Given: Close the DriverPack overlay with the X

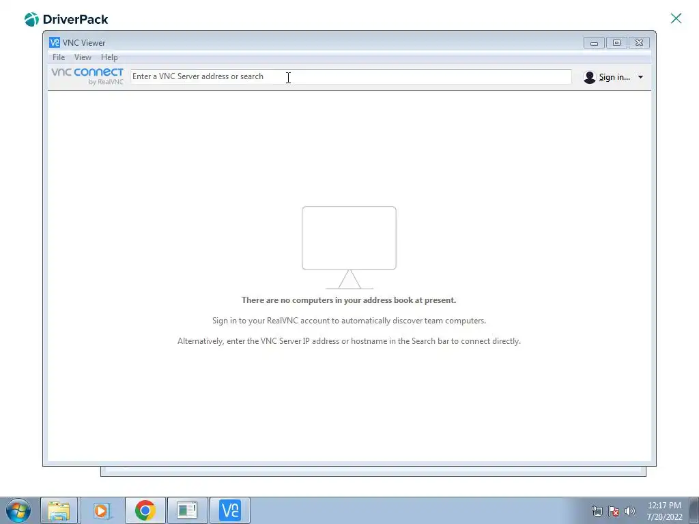Looking at the screenshot, I should [x=676, y=18].
